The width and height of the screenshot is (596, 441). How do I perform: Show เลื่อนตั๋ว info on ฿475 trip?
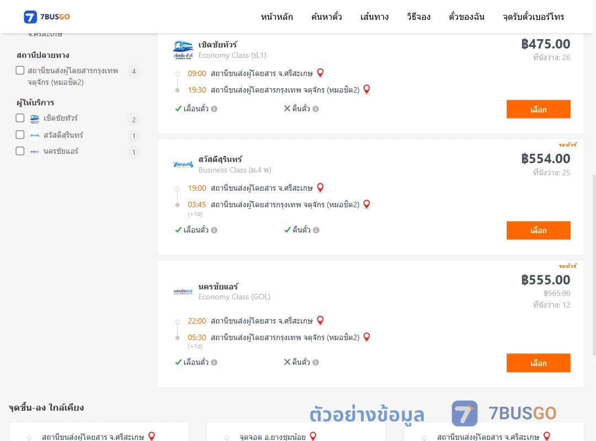tap(214, 109)
